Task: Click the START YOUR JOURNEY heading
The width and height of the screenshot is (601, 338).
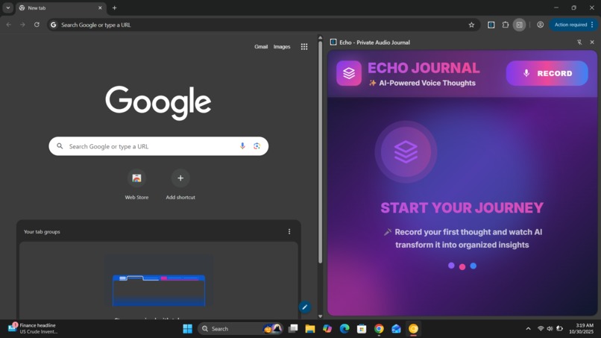Action: tap(462, 208)
